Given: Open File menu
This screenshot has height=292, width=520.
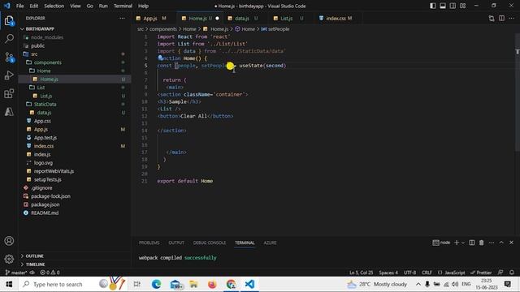Looking at the screenshot, I should (x=19, y=6).
